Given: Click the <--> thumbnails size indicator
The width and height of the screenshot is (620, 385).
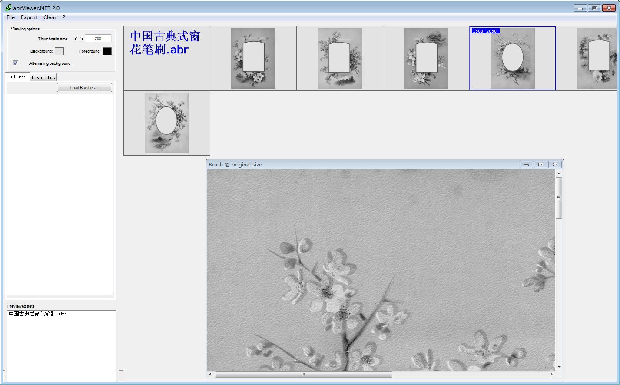Looking at the screenshot, I should click(x=79, y=39).
